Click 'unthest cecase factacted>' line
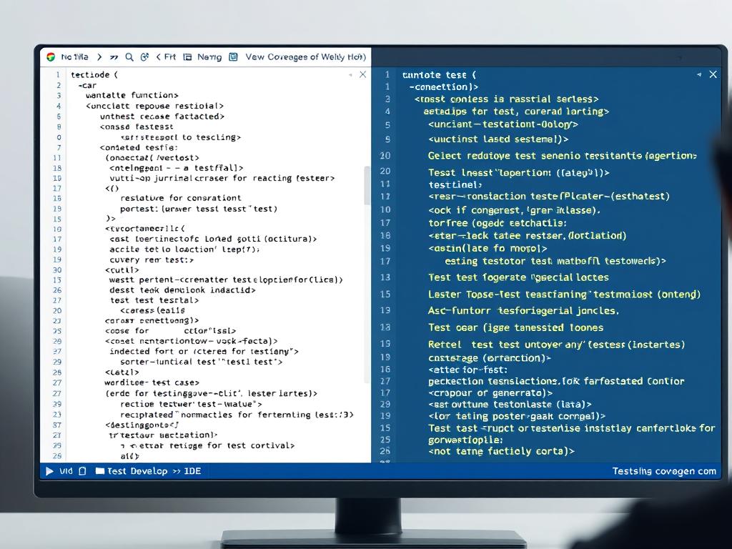 click(162, 117)
